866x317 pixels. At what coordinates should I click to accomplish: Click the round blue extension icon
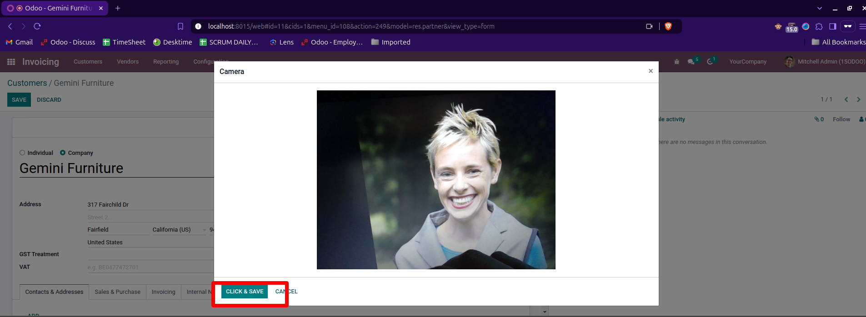click(x=806, y=26)
